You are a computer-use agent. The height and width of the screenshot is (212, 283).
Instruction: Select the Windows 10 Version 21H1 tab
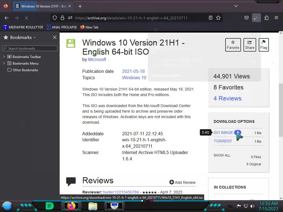[x=43, y=6]
